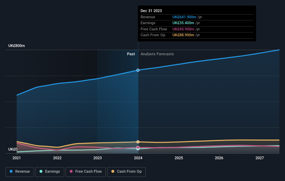This screenshot has height=181, width=285.
Task: Click the 2024 x-axis label
Action: pyautogui.click(x=138, y=158)
